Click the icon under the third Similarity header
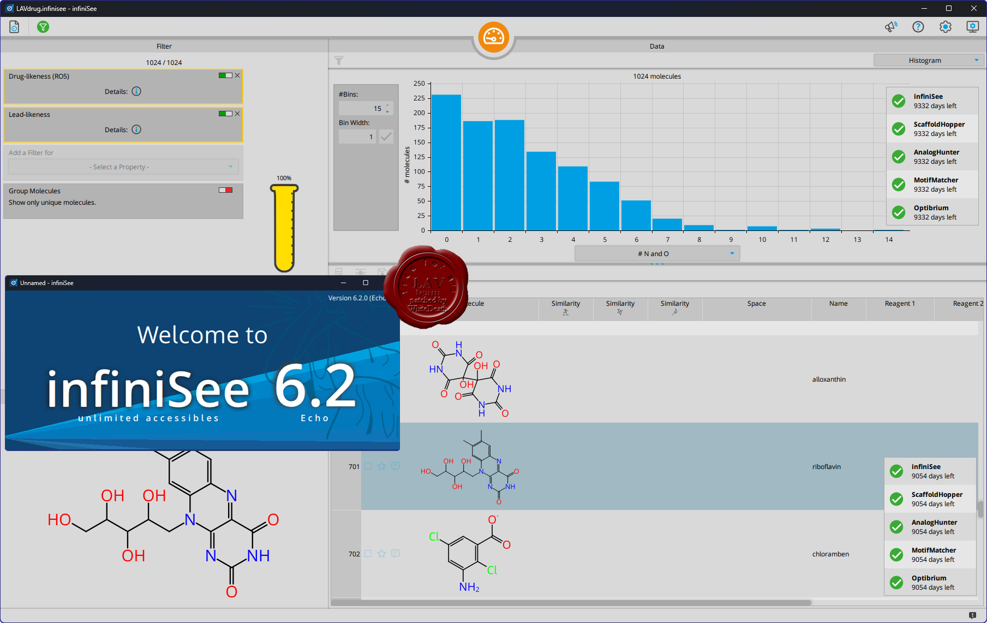987x623 pixels. click(675, 312)
